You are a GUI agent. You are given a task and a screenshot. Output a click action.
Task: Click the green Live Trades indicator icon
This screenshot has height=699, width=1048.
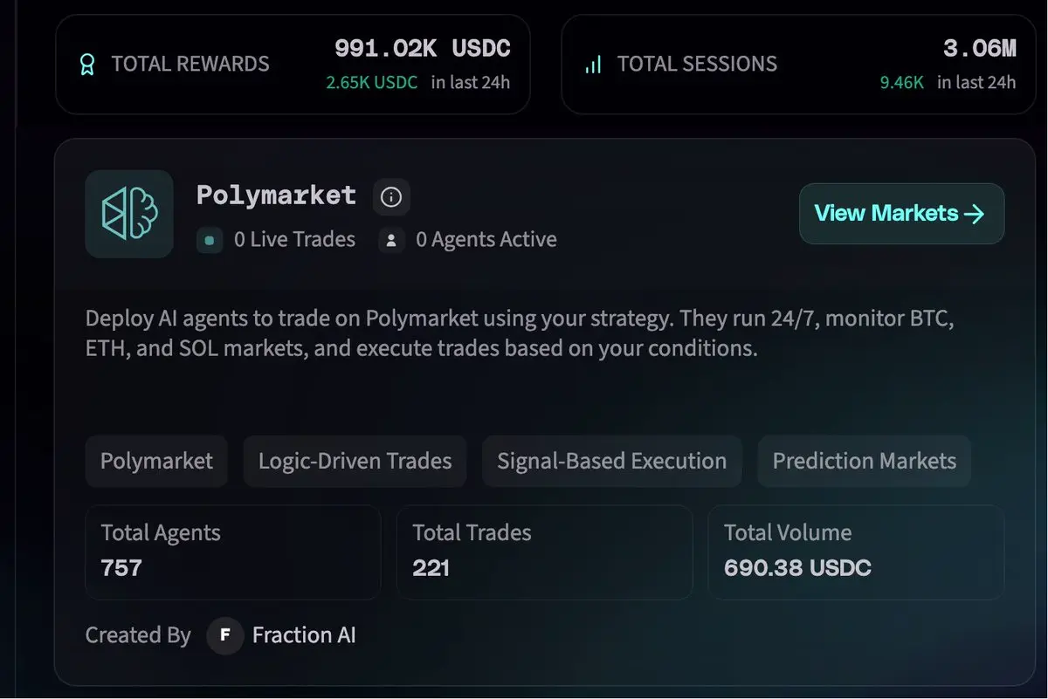(x=210, y=239)
